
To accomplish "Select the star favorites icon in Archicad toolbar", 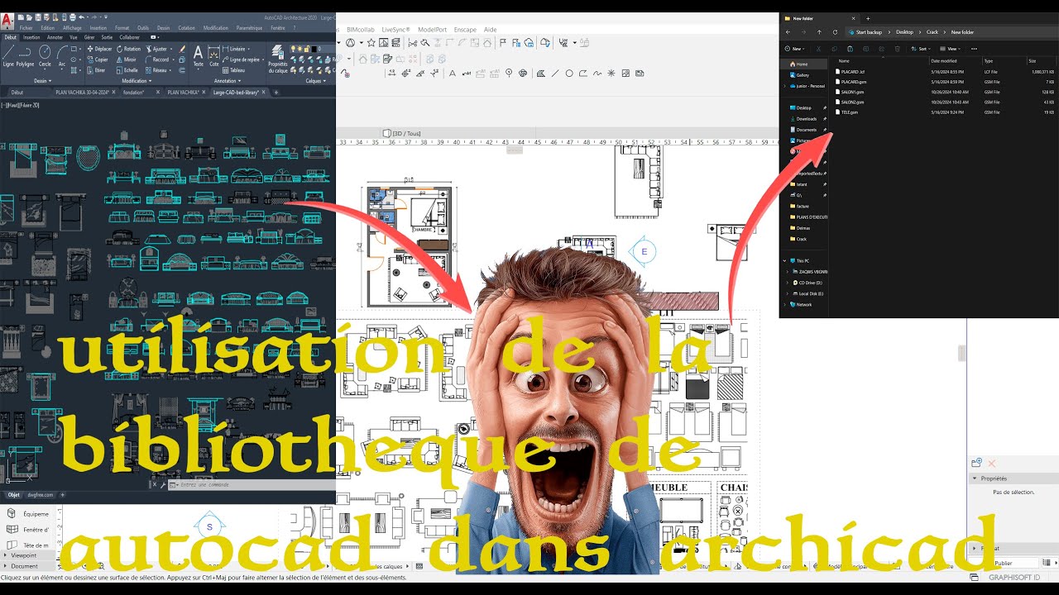I will click(x=371, y=43).
